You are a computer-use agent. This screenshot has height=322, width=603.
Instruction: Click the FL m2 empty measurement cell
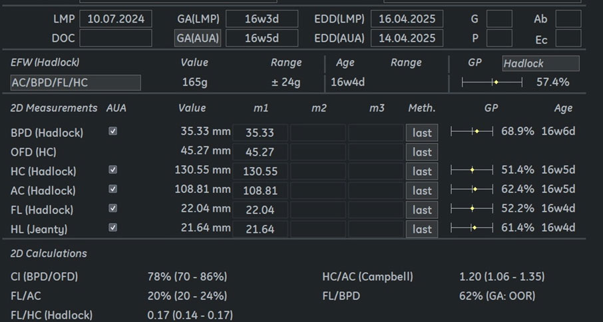coord(317,210)
